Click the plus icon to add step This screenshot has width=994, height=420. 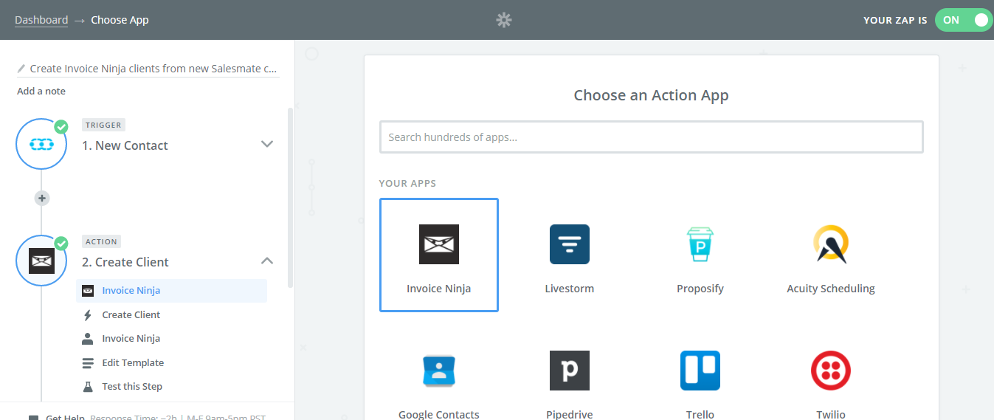(42, 198)
